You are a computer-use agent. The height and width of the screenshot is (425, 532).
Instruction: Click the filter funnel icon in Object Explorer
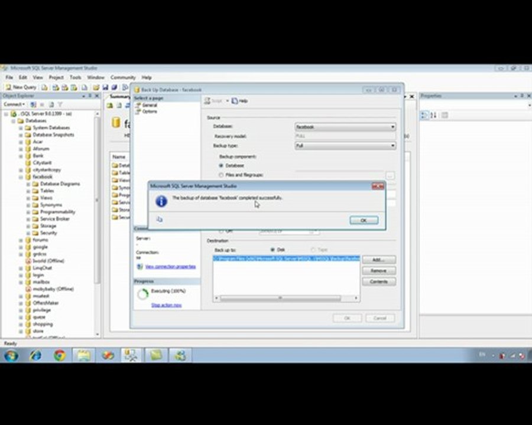point(60,104)
